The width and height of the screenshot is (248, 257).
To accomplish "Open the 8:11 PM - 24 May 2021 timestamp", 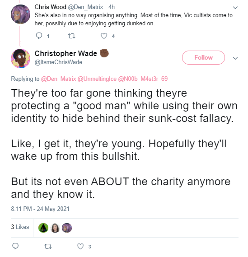I will [40, 209].
